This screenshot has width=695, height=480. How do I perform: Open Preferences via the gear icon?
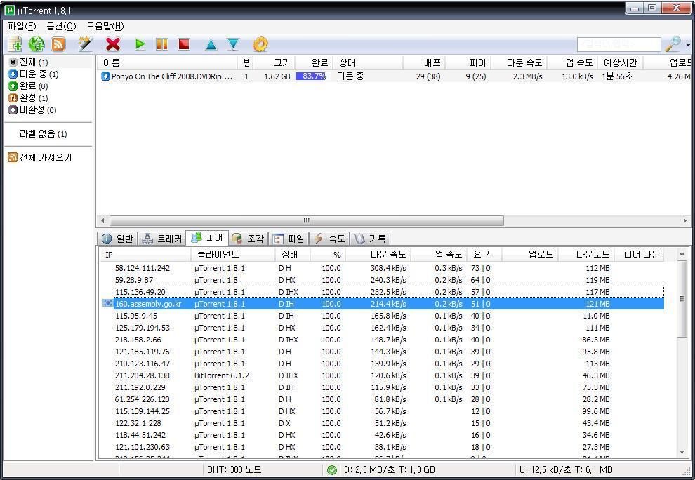(260, 44)
